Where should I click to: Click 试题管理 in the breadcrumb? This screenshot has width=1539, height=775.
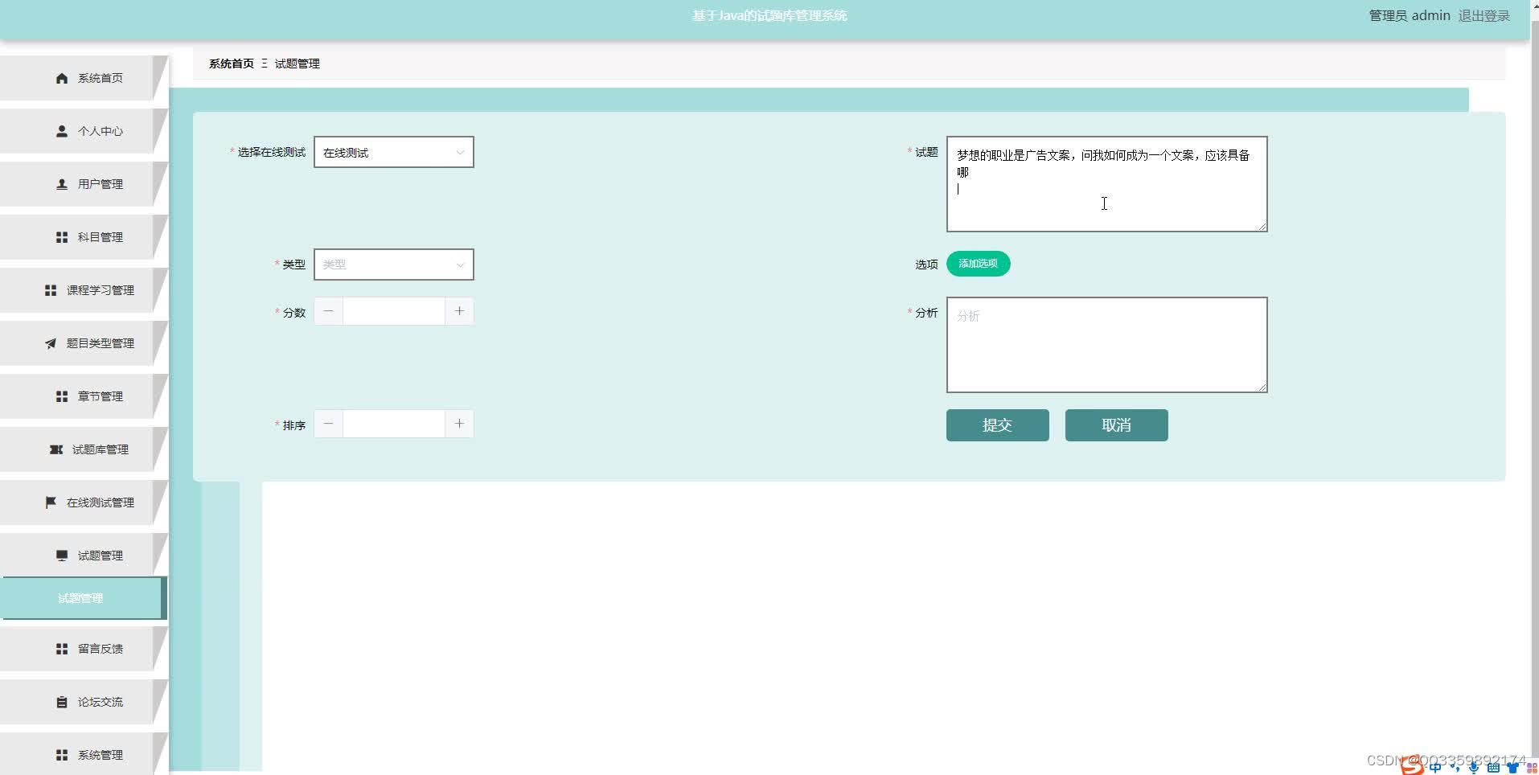[298, 64]
